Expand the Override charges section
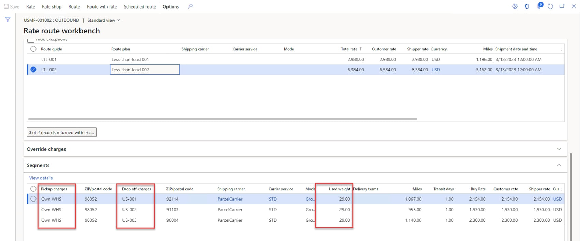The image size is (580, 241). coord(559,149)
